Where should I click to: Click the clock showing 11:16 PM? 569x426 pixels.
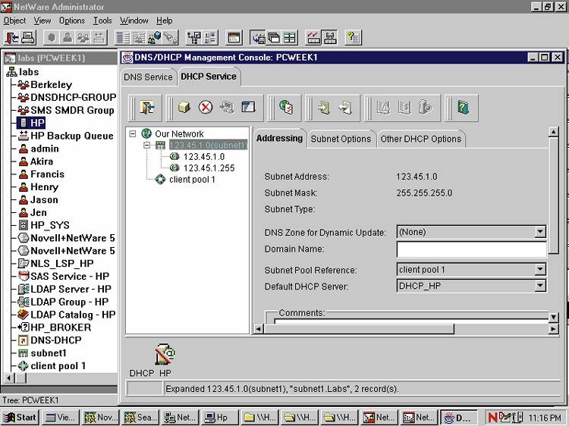coord(545,418)
